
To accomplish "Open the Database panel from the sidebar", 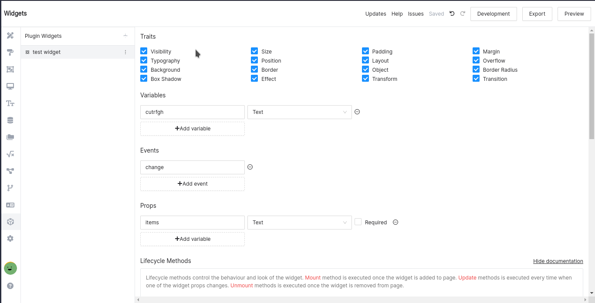I will coord(10,120).
